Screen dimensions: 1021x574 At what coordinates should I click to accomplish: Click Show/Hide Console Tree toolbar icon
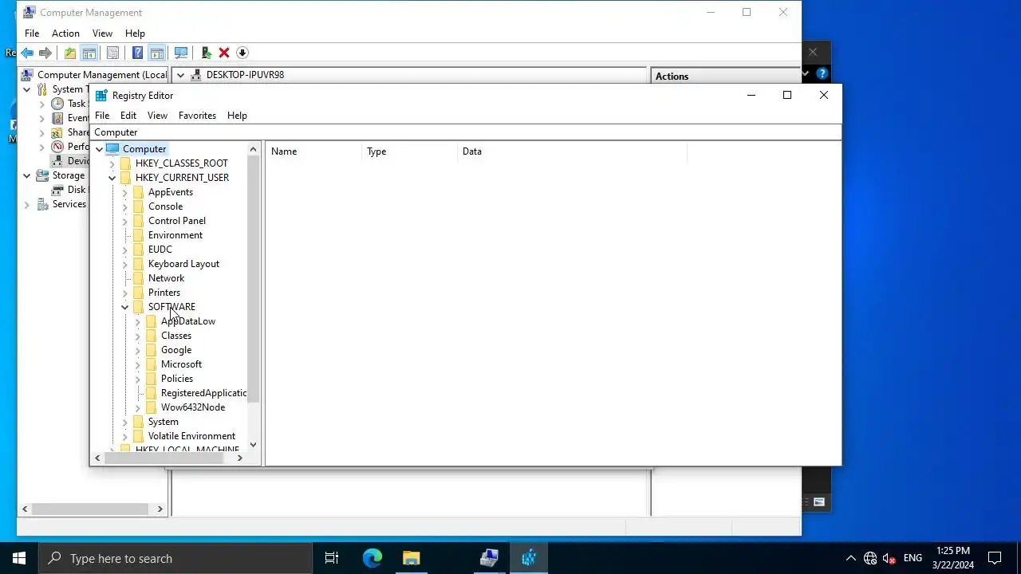(x=89, y=53)
